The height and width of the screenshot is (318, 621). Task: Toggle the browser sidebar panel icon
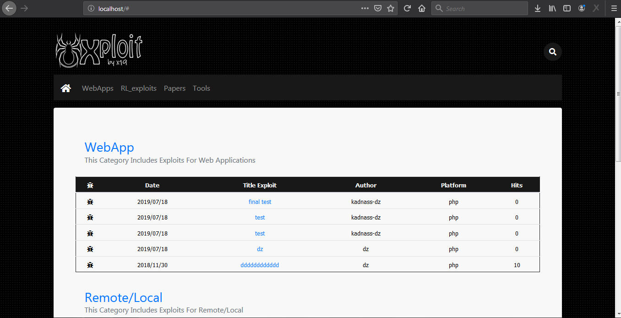coord(567,8)
